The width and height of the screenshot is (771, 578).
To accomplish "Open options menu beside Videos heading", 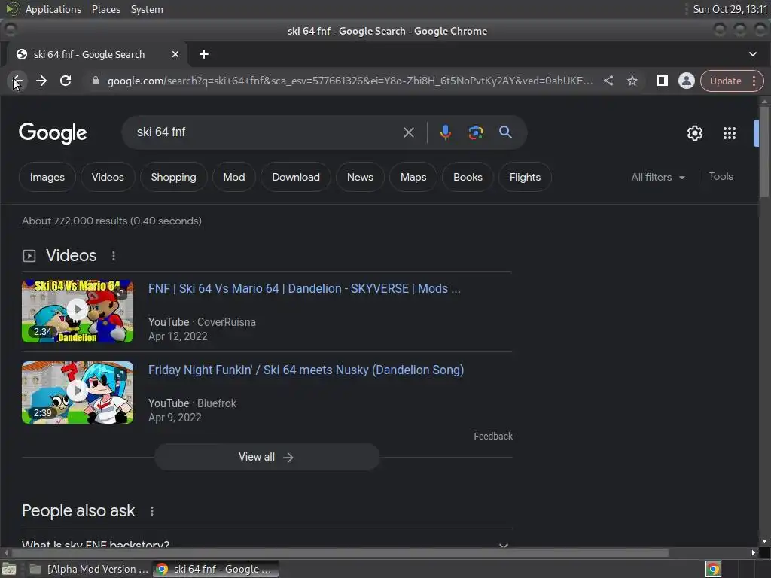I will 114,256.
